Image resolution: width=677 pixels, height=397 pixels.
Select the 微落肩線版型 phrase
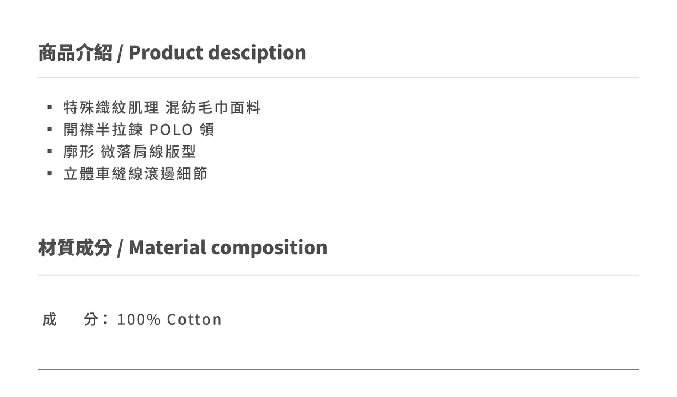click(x=148, y=152)
